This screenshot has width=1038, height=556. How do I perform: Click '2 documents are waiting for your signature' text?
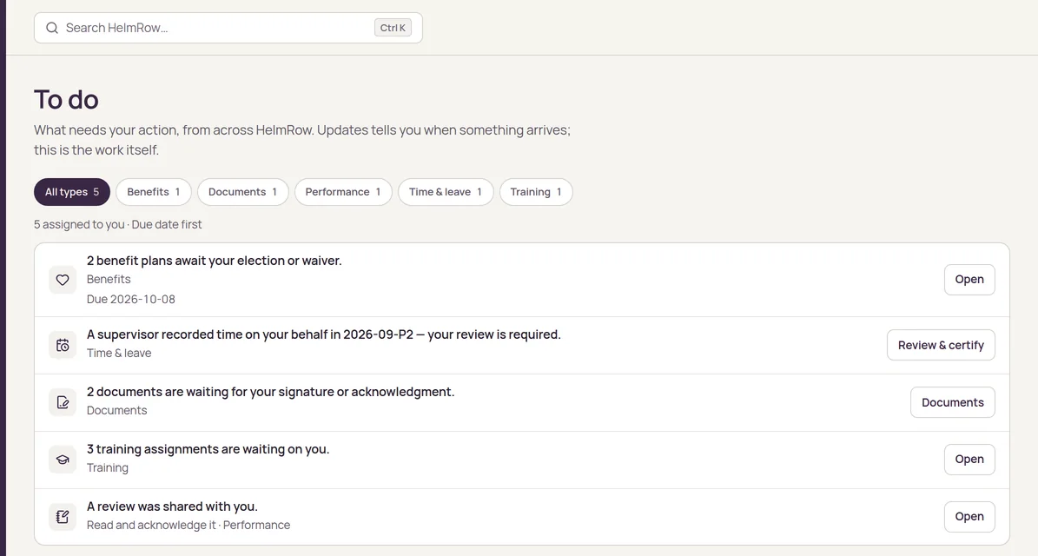coord(271,392)
